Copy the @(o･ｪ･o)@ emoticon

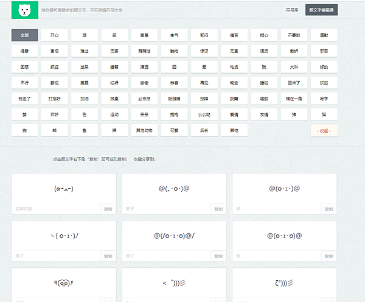(x=328, y=256)
